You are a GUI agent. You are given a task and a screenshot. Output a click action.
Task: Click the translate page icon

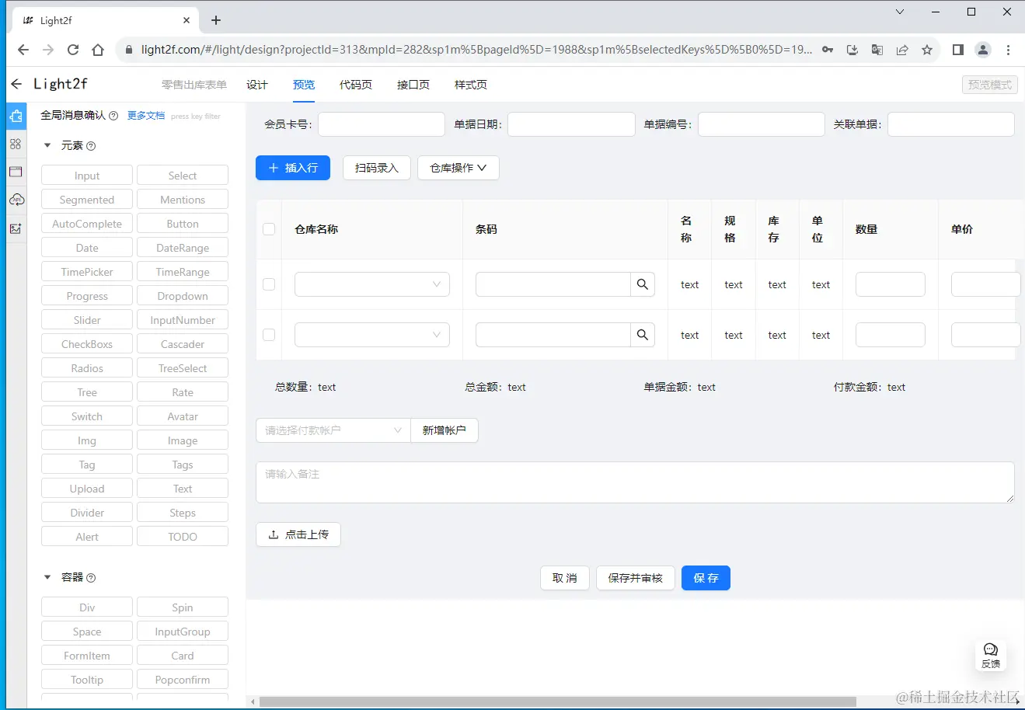877,50
